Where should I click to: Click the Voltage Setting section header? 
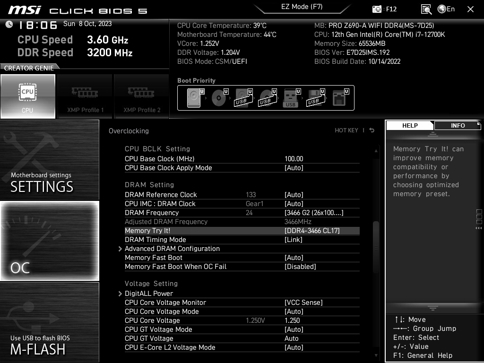click(151, 284)
